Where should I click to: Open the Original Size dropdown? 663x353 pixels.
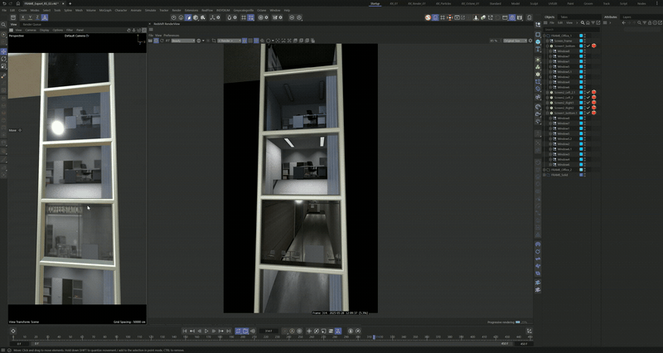[x=515, y=41]
